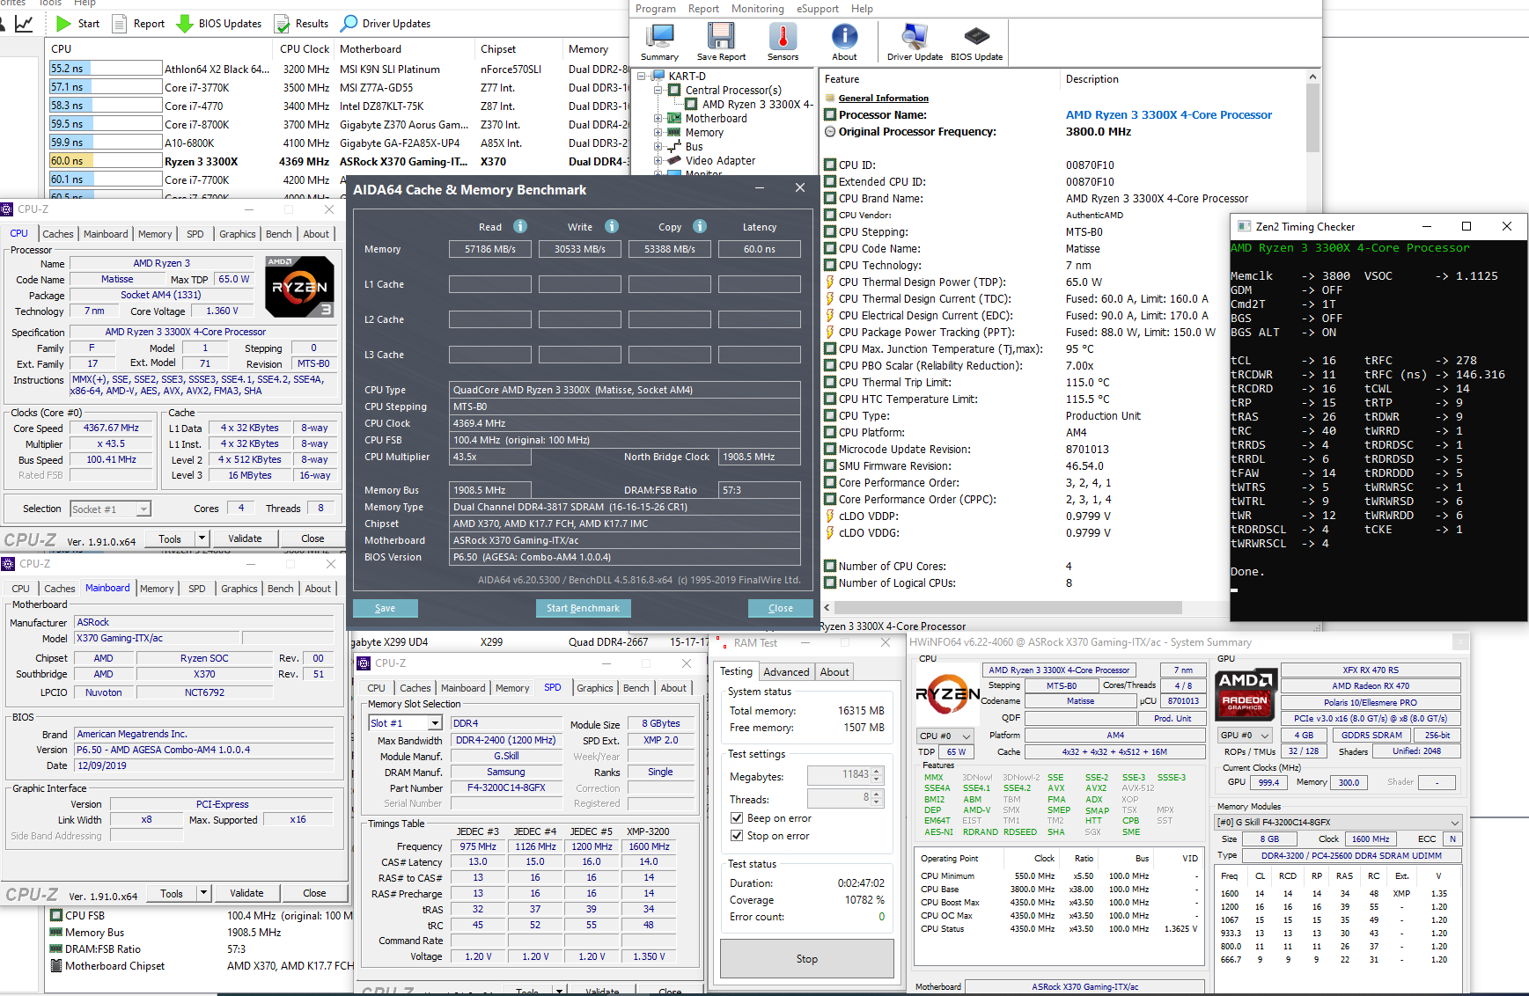Click Close button in CPU-Z Mainboard window
Viewport: 1529px width, 996px height.
(x=314, y=893)
